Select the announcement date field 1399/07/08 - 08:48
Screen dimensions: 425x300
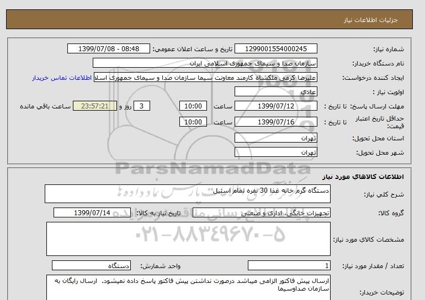(x=108, y=48)
